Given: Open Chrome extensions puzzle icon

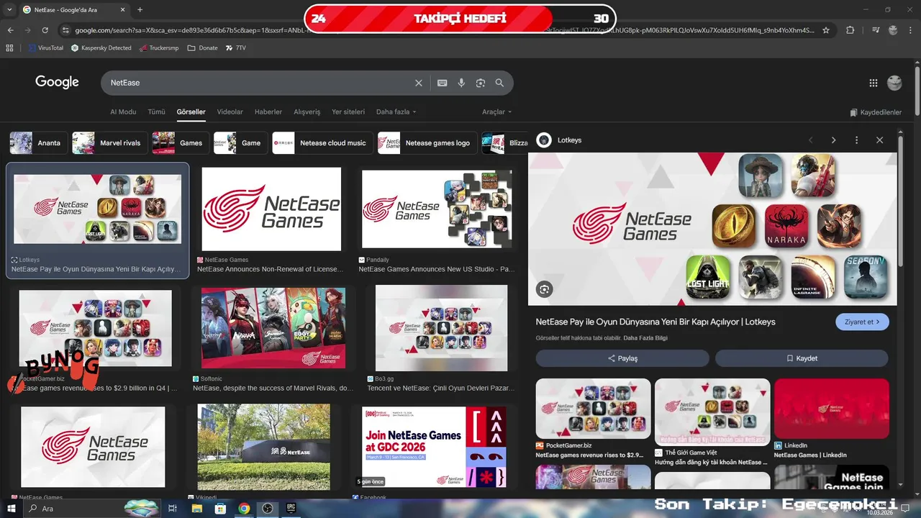Looking at the screenshot, I should point(850,30).
